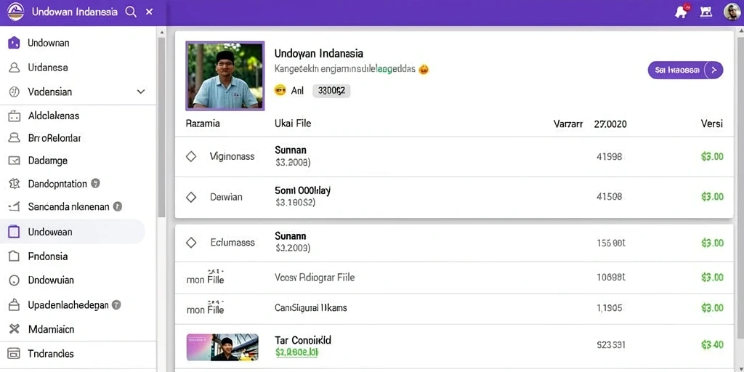
Task: Toggle the diamond marker beside Viginonass
Action: 191,157
